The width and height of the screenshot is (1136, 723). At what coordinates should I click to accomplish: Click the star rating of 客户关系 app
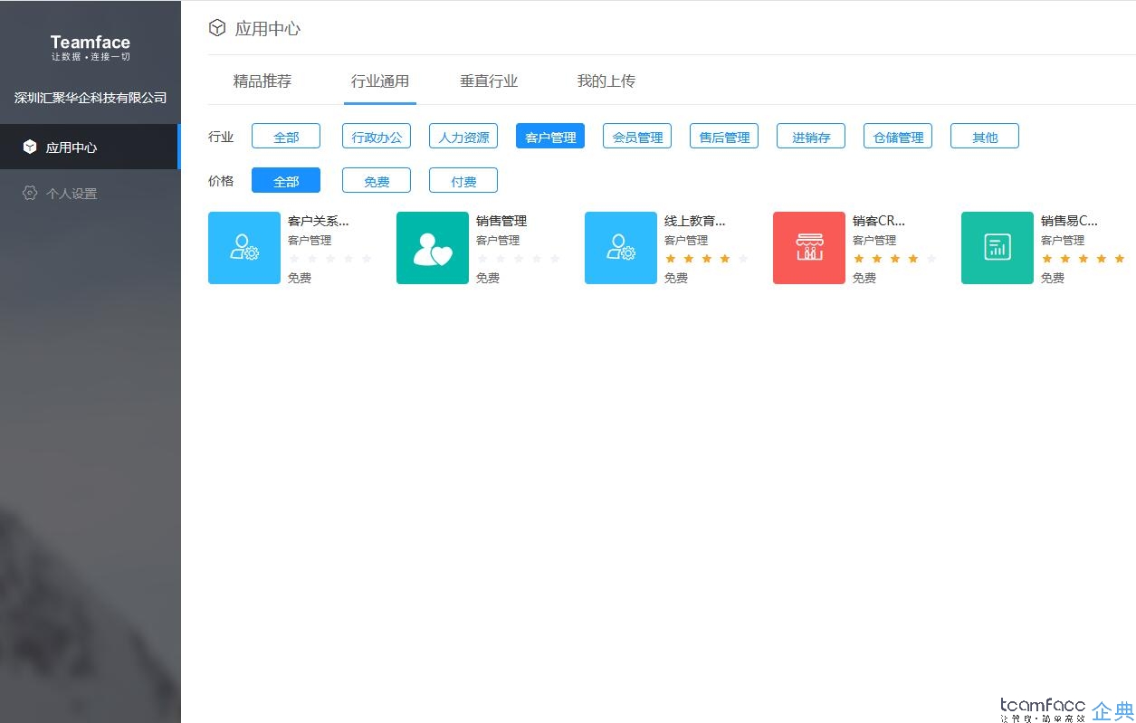330,259
